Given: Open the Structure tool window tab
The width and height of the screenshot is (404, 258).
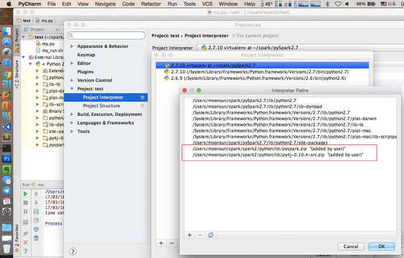Looking at the screenshot, I should (17, 73).
